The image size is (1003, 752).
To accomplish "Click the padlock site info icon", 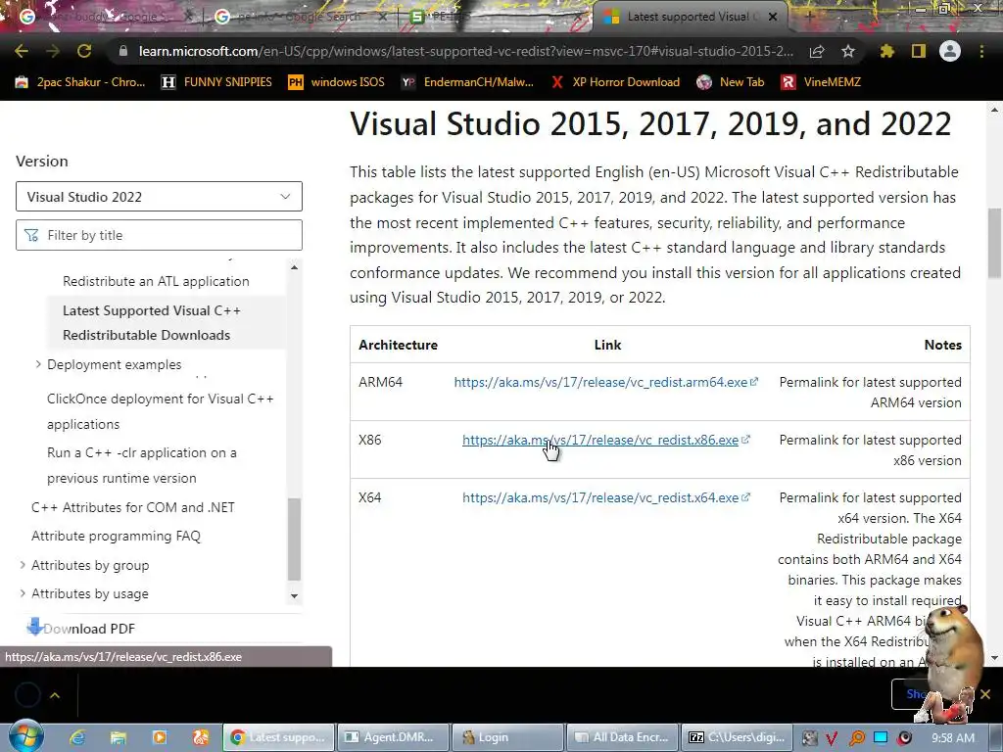I will [x=122, y=51].
